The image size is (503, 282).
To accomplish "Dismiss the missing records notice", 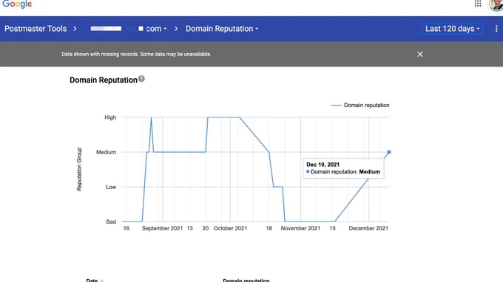I will click(420, 54).
